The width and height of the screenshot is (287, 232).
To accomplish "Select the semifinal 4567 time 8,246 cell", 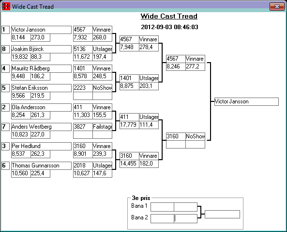I will pos(176,66).
